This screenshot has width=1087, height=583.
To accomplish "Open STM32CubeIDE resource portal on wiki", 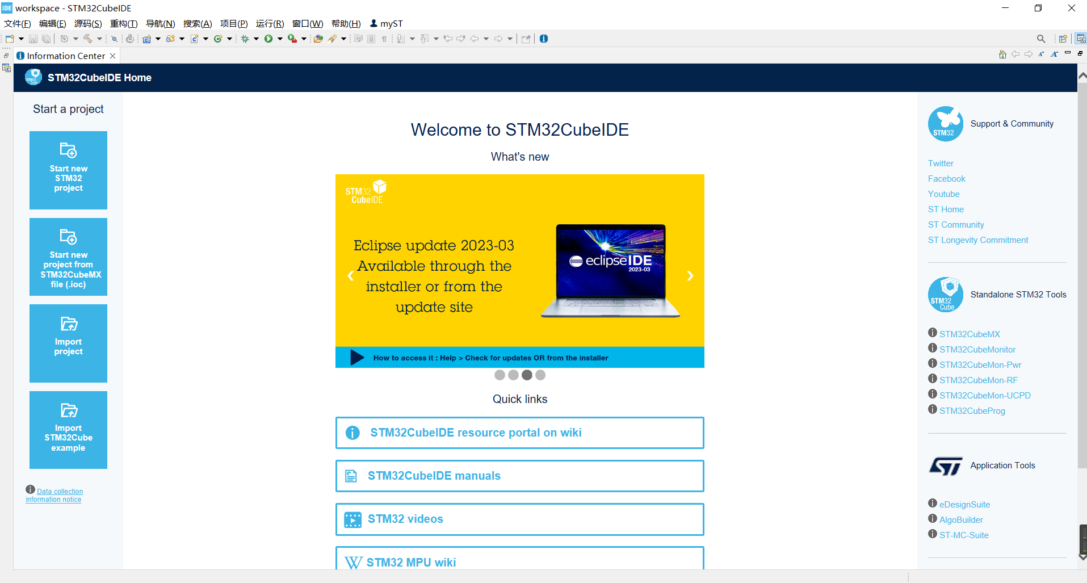I will point(520,433).
